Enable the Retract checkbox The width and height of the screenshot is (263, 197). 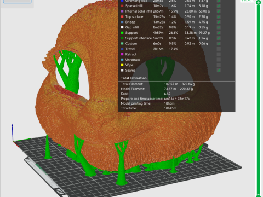point(219,54)
